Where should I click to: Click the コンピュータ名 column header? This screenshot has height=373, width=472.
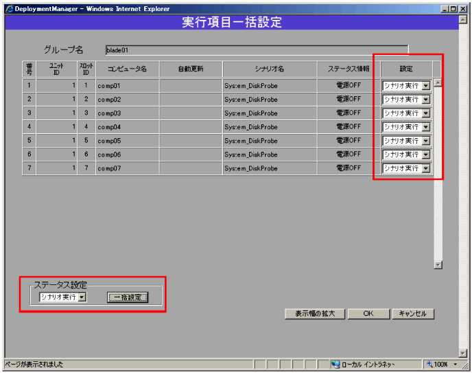(x=128, y=69)
